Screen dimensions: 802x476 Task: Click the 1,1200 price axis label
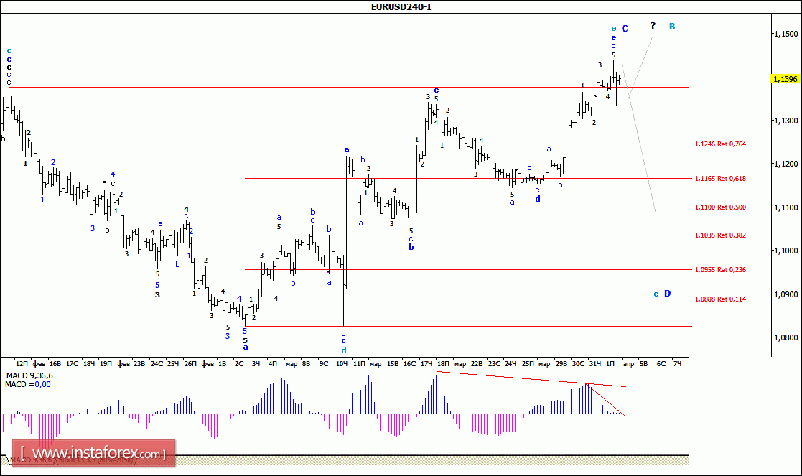(x=787, y=164)
